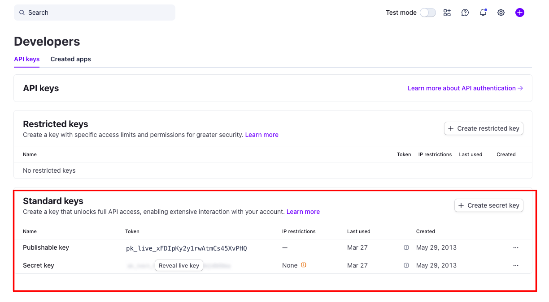Select the API keys tab
549x302 pixels.
coord(26,59)
